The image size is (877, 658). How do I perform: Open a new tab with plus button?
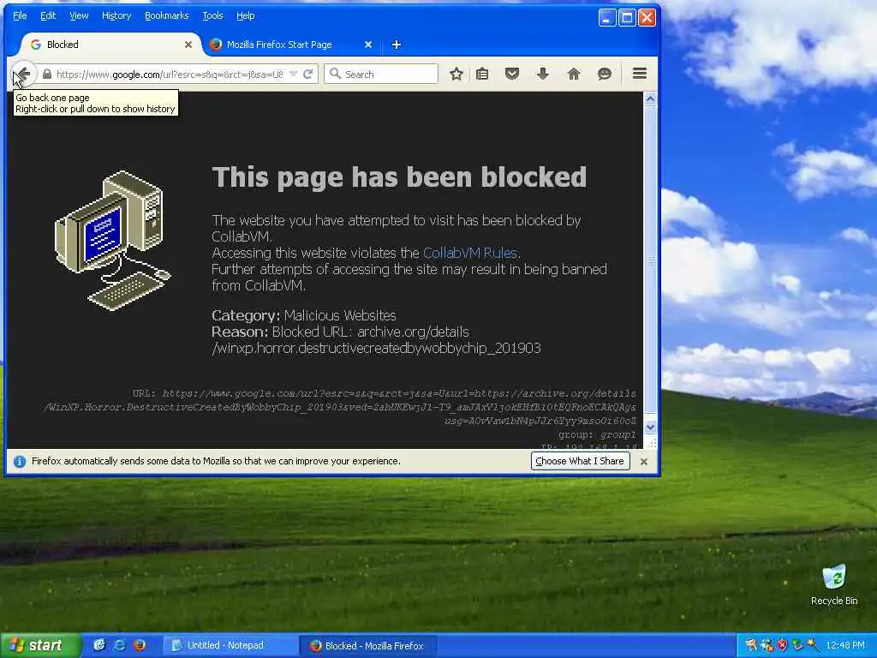(x=396, y=45)
